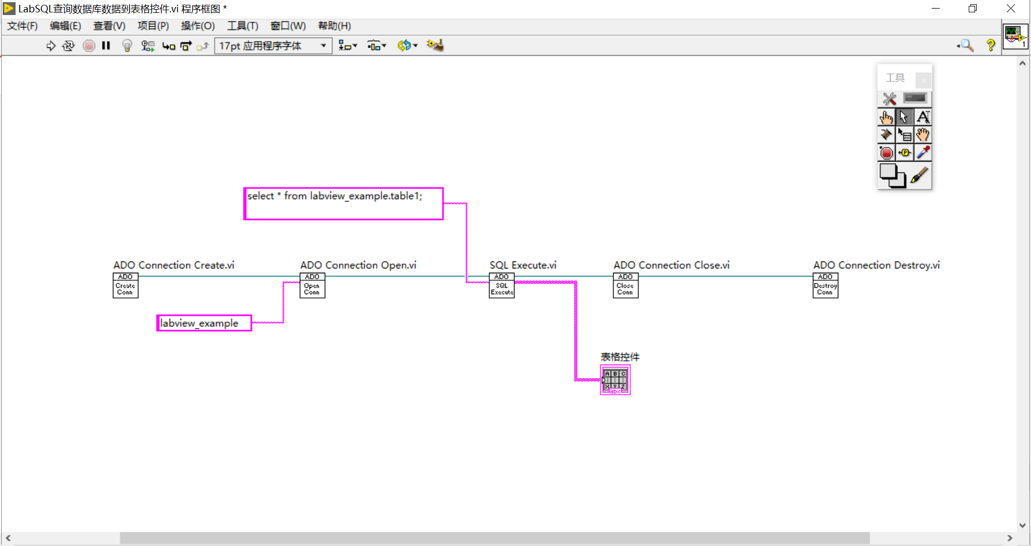Toggle Retain Wire Values
Screen dimensions: 1031x546
coord(148,46)
